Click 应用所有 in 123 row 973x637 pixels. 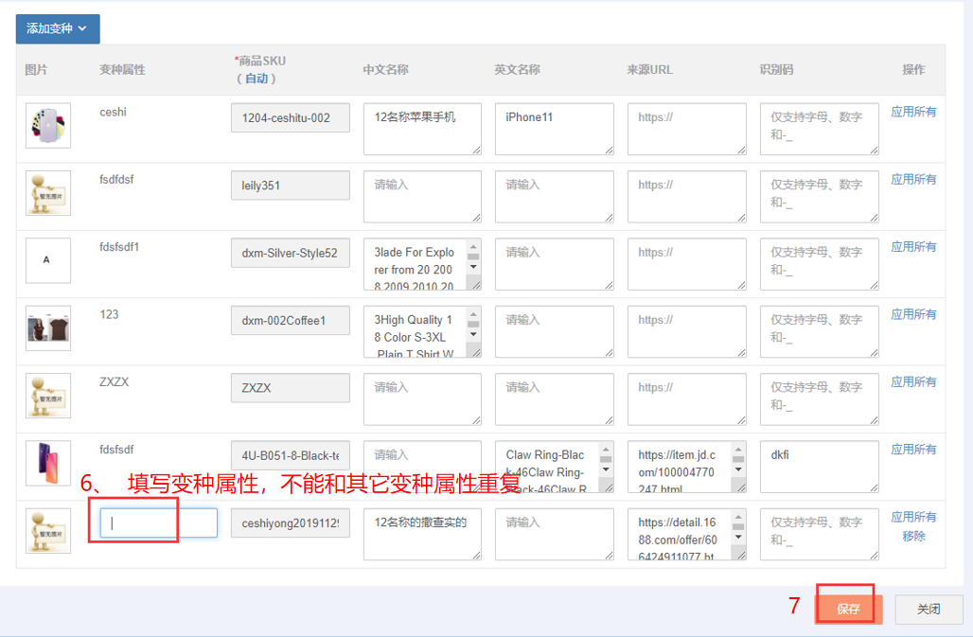pyautogui.click(x=913, y=314)
